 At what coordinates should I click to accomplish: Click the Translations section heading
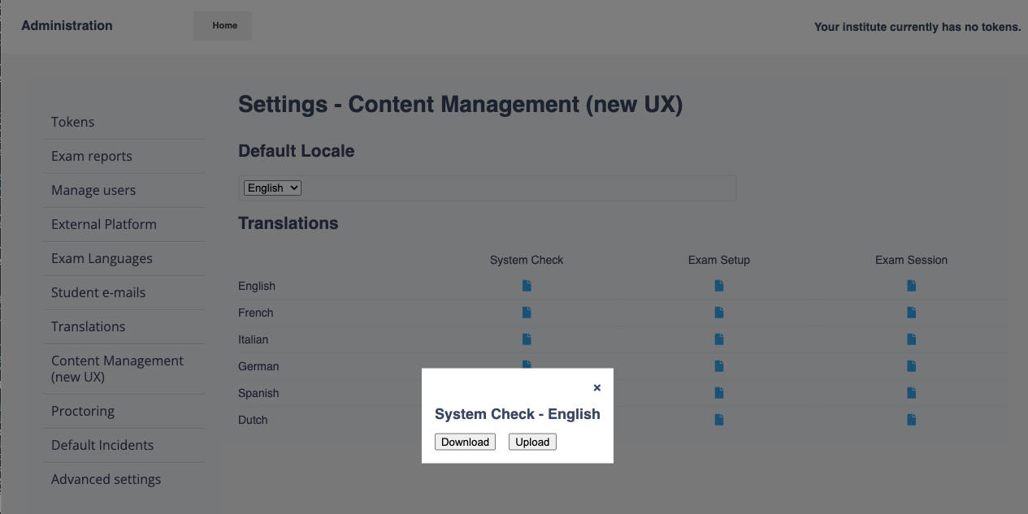click(288, 223)
